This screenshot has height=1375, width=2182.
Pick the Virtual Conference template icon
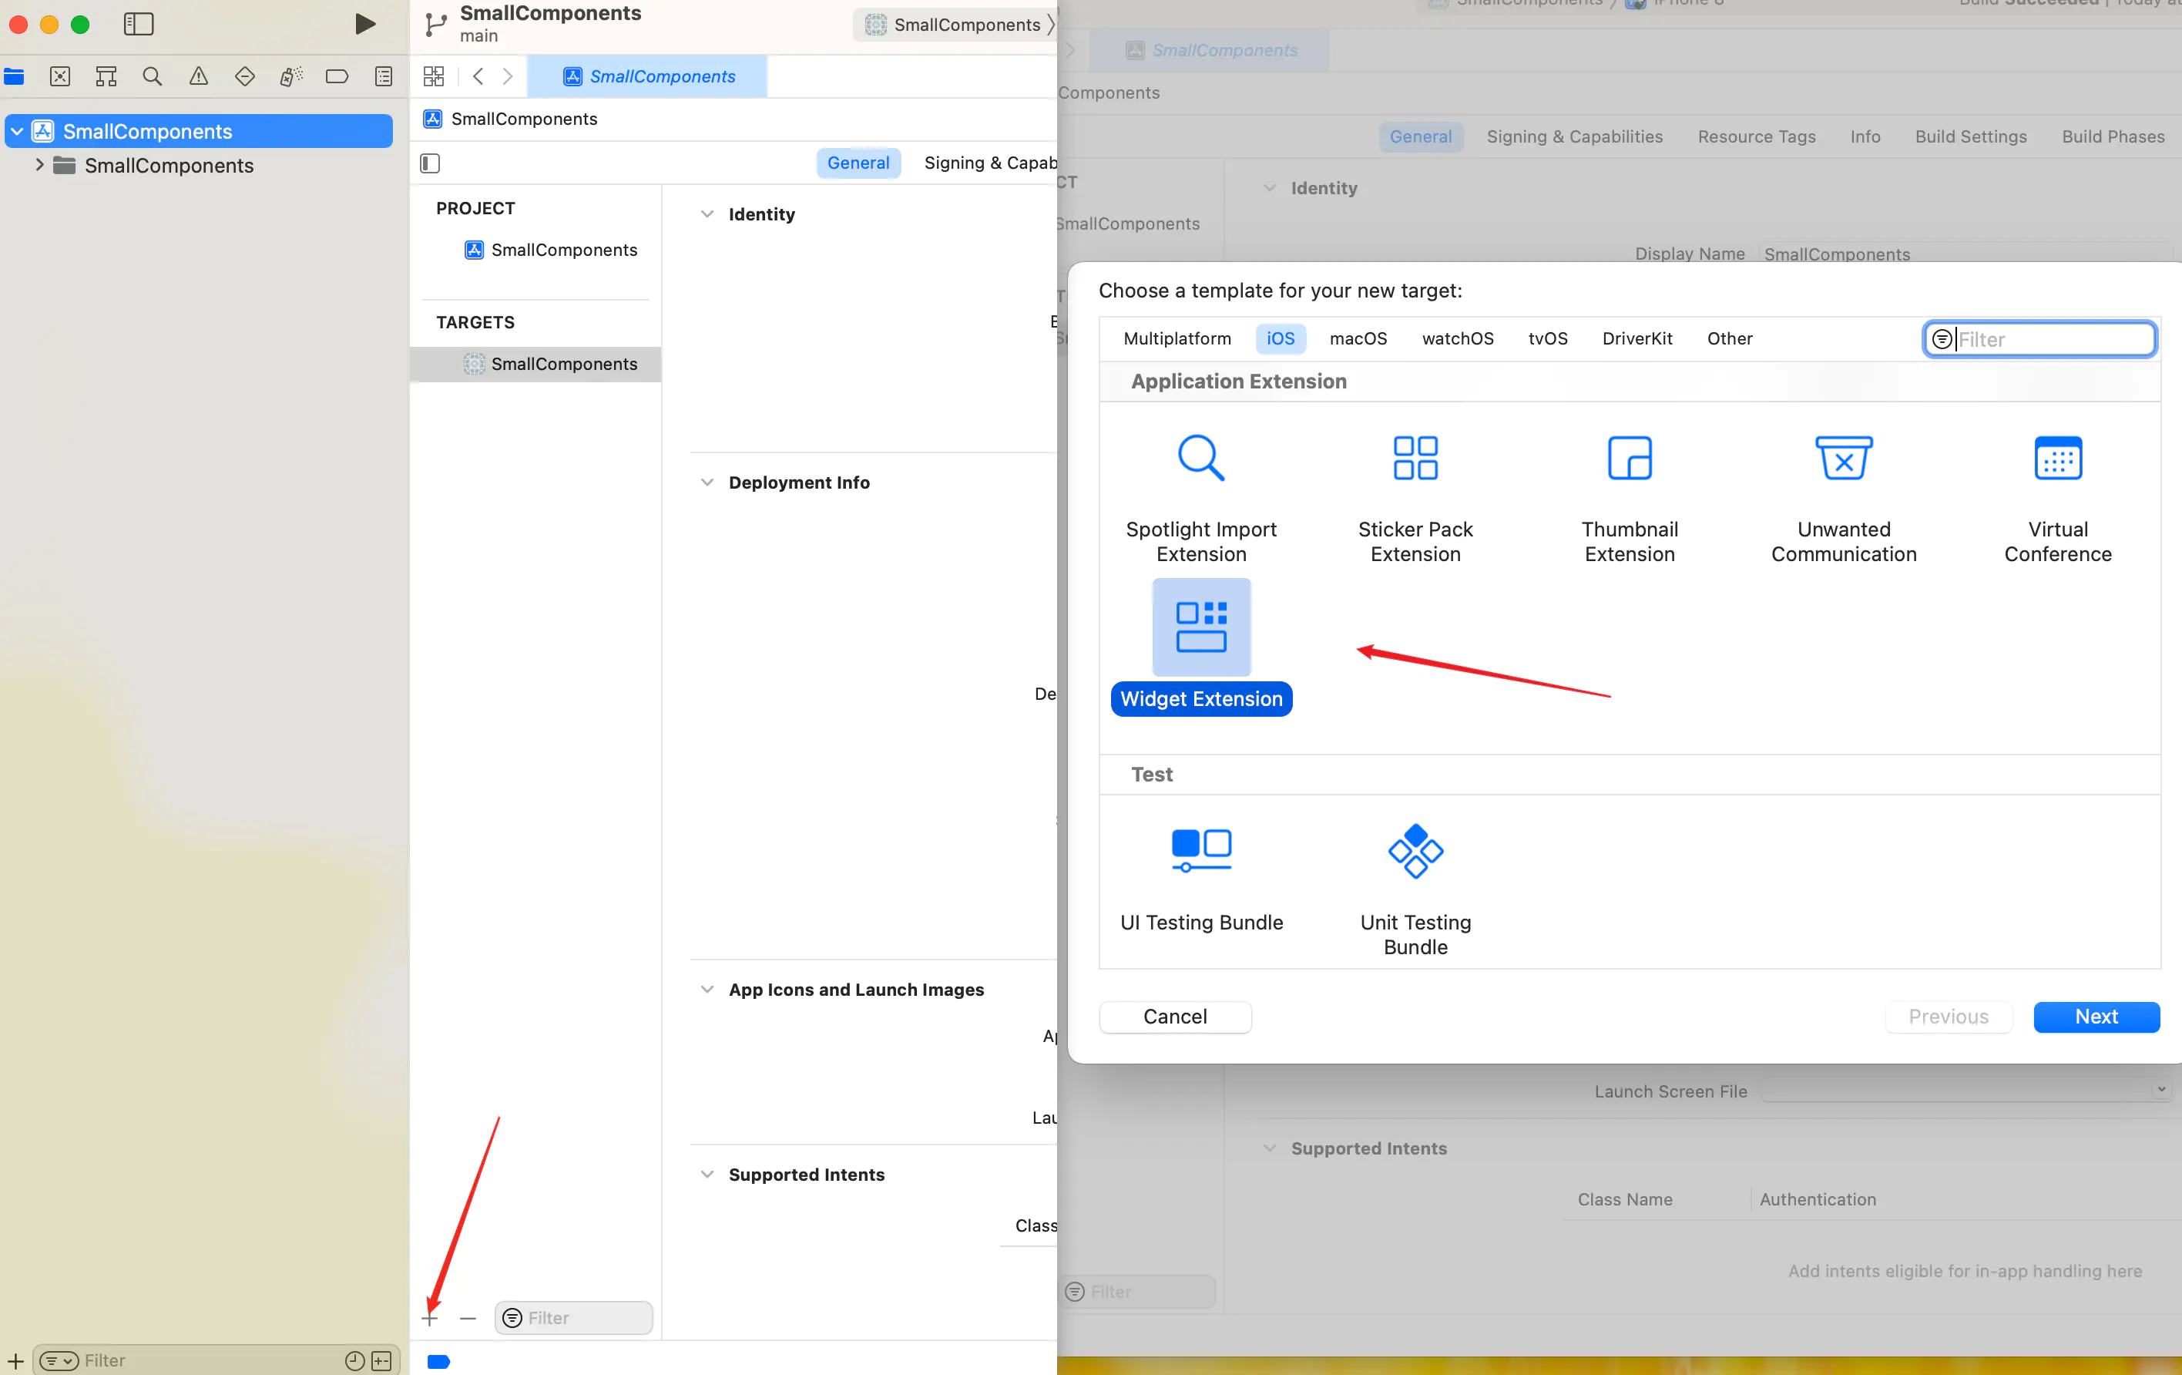[2057, 459]
